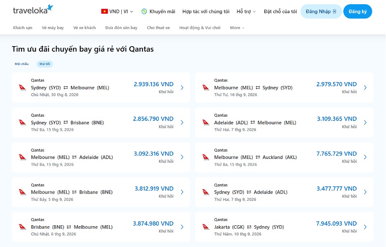Viewport: 386px width, 247px height.
Task: Click Qantas logo on Melbourne–Adelaide card
Action: [22, 157]
